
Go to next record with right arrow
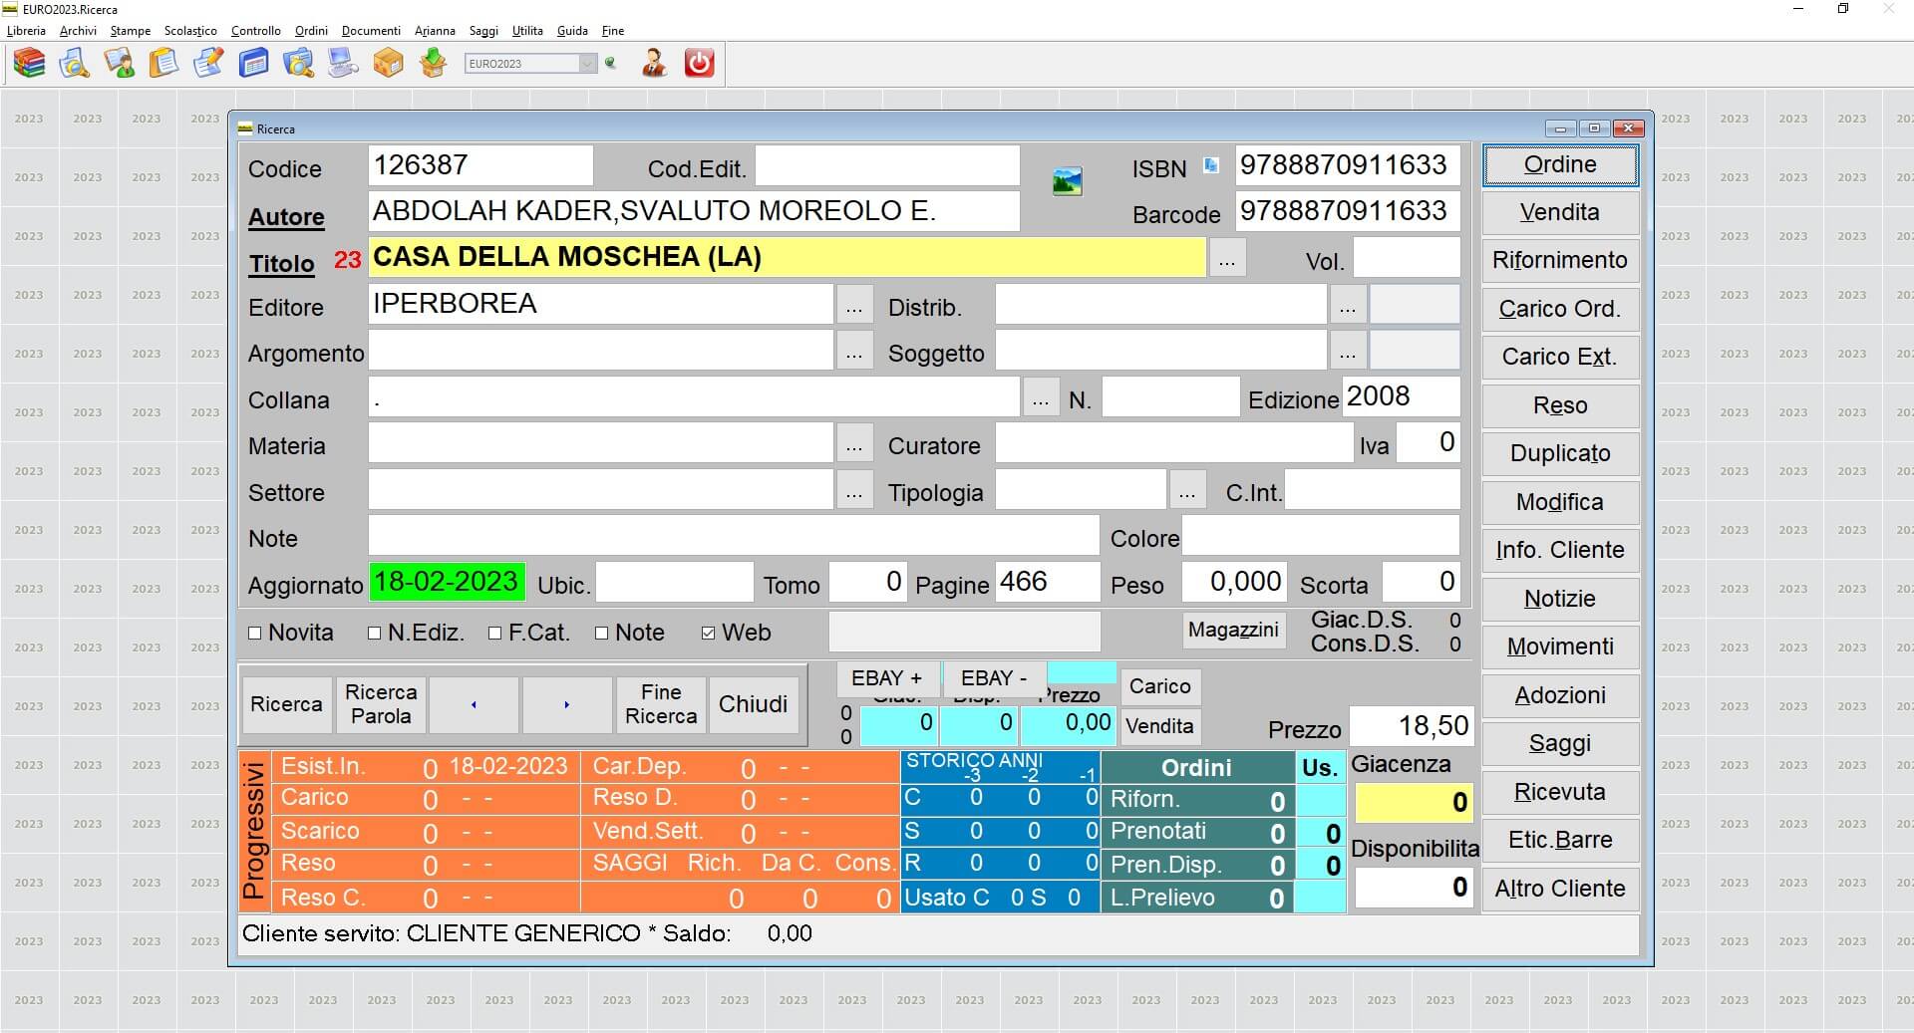pos(567,704)
